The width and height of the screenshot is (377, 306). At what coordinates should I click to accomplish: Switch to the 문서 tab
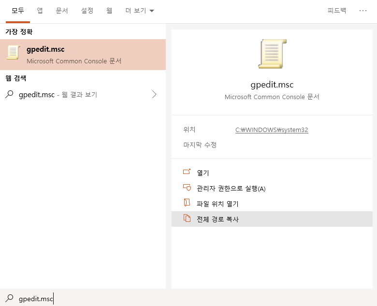click(x=62, y=11)
